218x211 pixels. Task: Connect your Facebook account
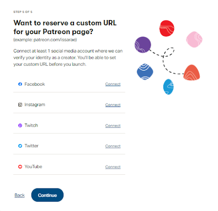(x=113, y=84)
